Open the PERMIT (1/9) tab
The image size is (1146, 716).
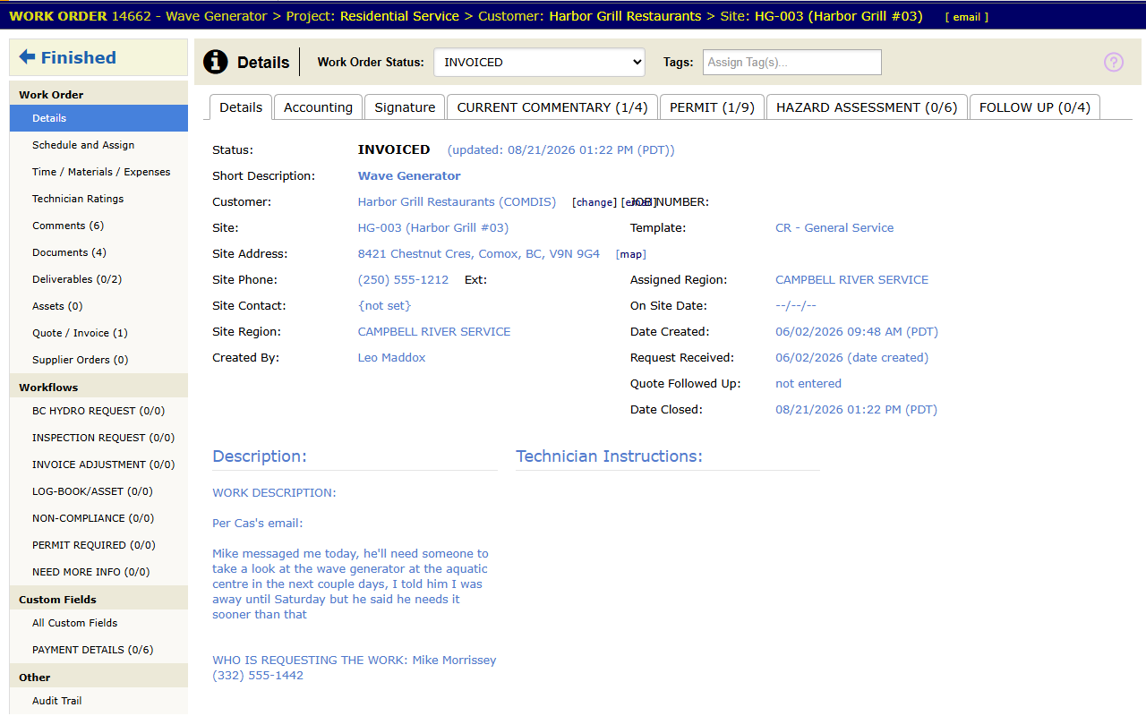point(712,107)
